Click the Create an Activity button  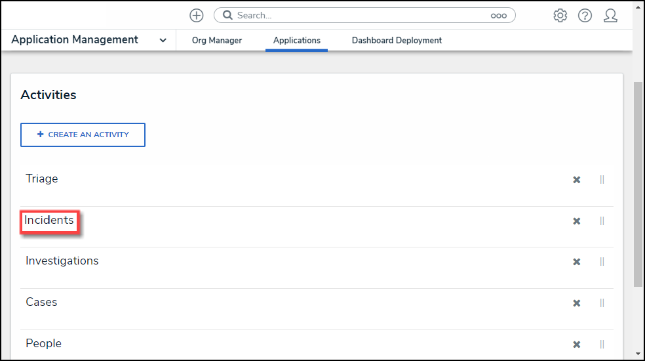[x=83, y=135]
